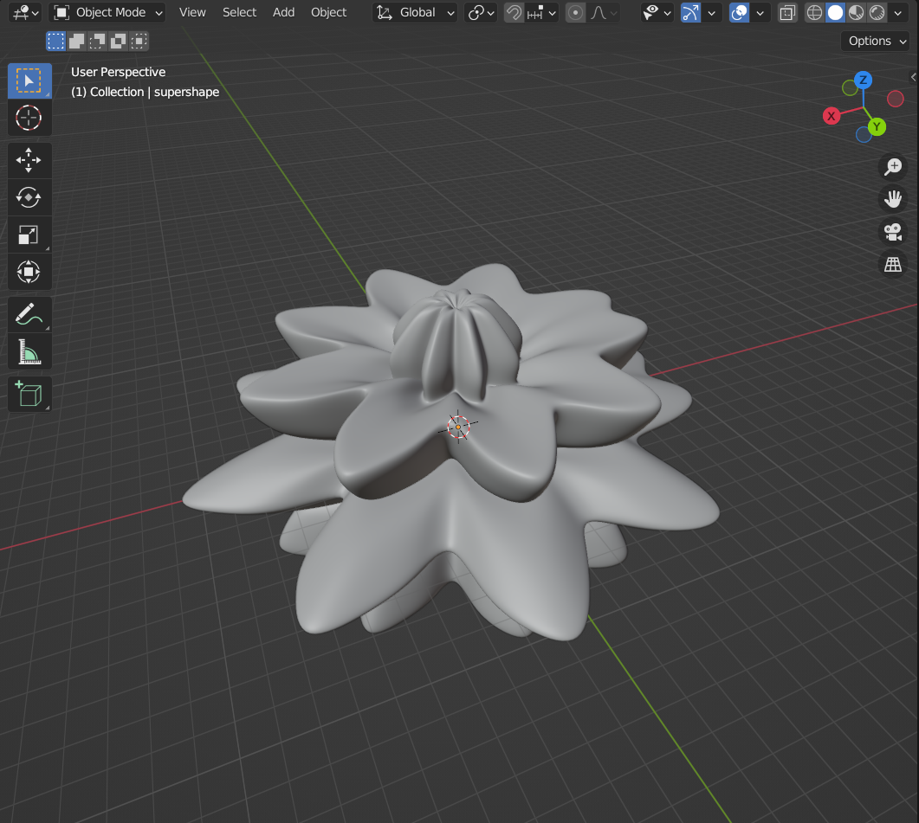Toggle X-ray mode

(x=787, y=12)
